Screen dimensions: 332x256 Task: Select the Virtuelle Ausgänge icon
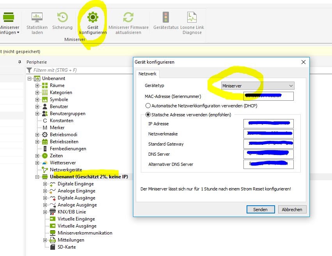click(x=53, y=226)
